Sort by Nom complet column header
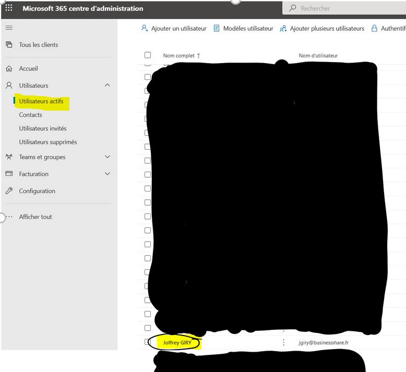This screenshot has height=372, width=406. [x=178, y=56]
